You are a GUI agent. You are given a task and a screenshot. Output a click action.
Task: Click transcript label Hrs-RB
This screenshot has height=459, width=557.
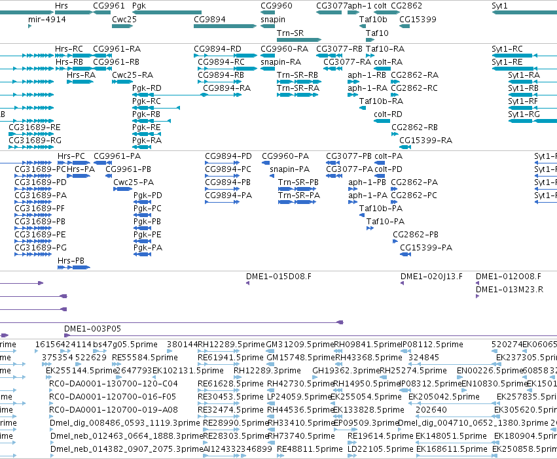click(69, 61)
